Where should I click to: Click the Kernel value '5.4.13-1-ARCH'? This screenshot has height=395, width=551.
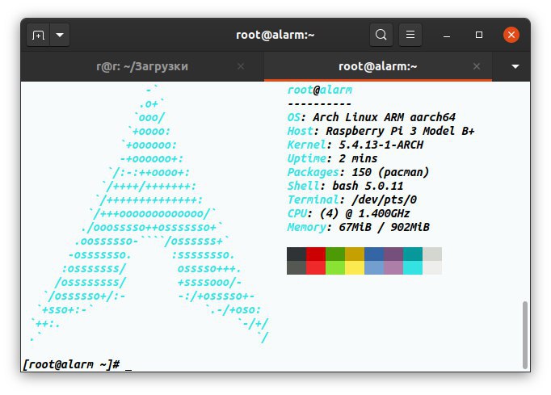click(x=381, y=145)
